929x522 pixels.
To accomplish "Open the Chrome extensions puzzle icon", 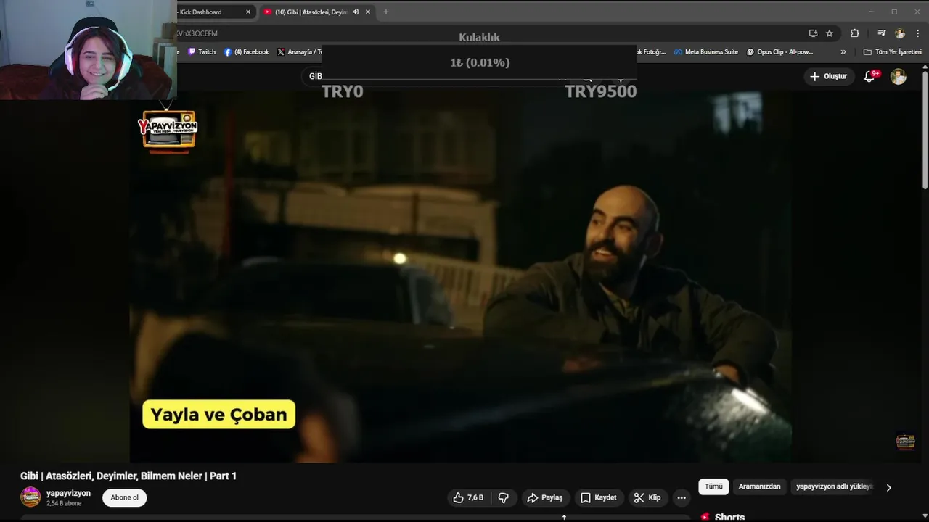I will (855, 33).
